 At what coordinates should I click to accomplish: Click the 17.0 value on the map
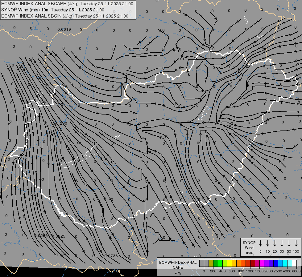(x=58, y=255)
